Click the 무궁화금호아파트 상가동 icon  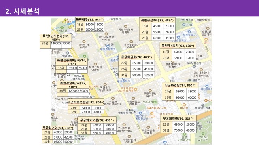pos(136,90)
